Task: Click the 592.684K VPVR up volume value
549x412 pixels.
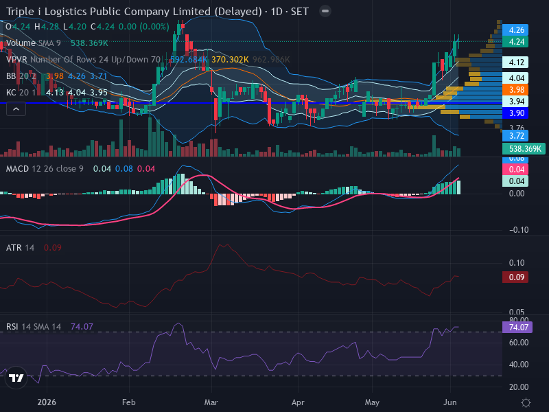Action: click(189, 60)
